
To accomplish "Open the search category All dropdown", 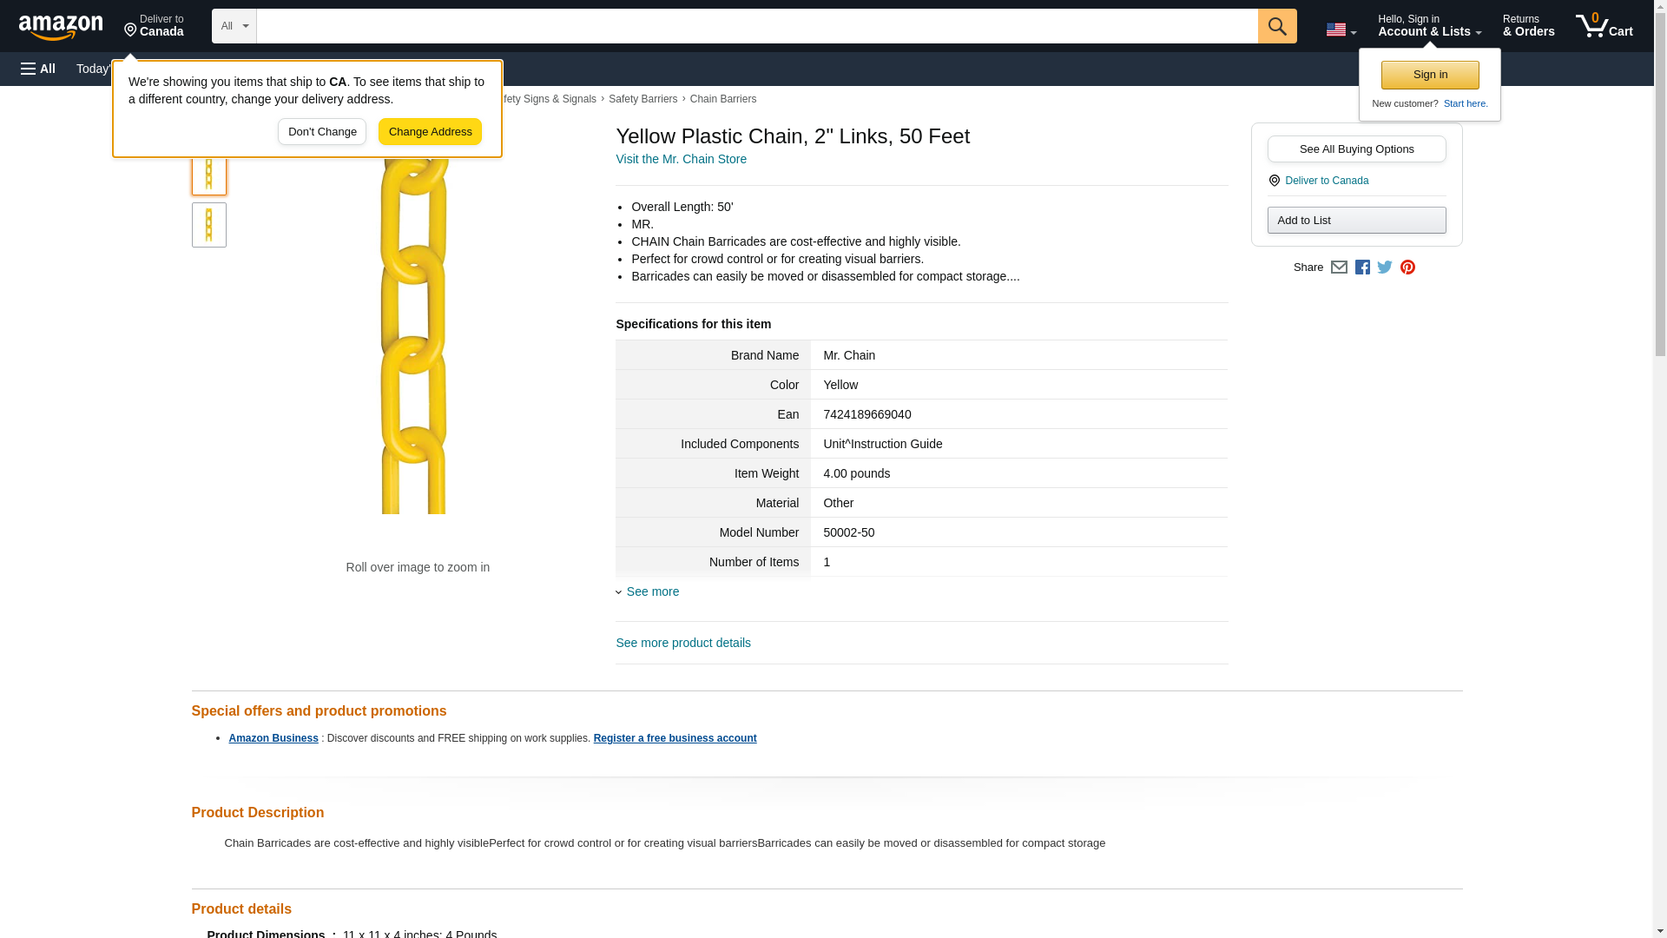I will click(x=234, y=26).
